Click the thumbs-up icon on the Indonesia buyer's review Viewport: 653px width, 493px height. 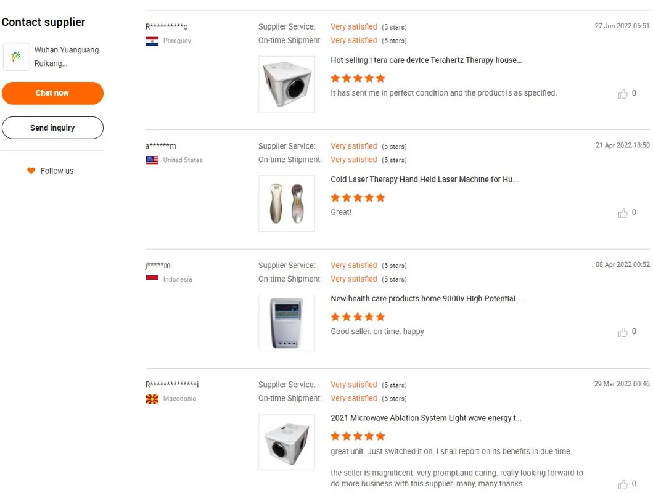624,332
